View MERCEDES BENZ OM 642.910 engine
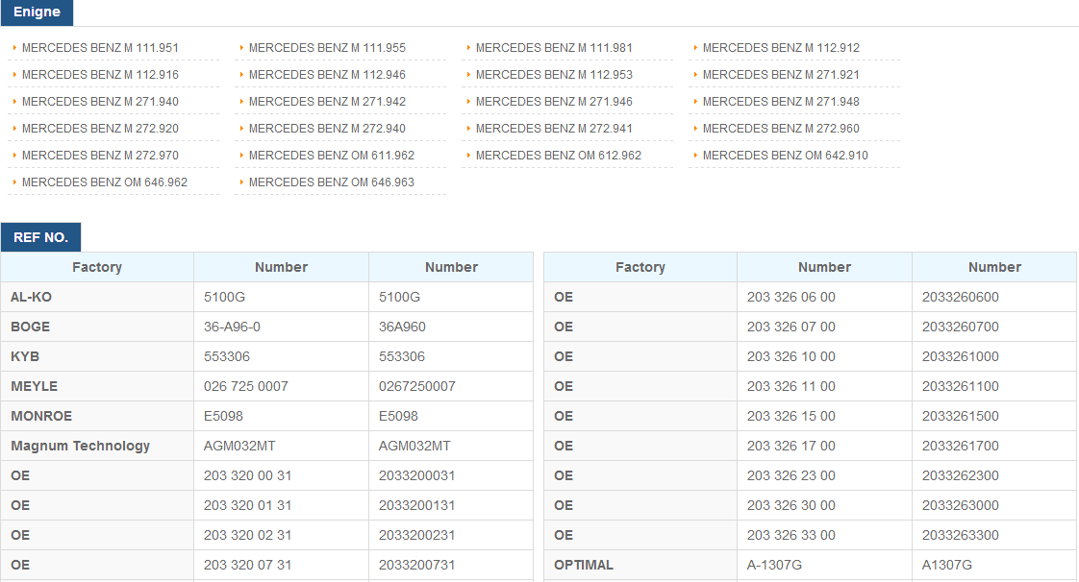This screenshot has height=582, width=1079. [x=785, y=156]
